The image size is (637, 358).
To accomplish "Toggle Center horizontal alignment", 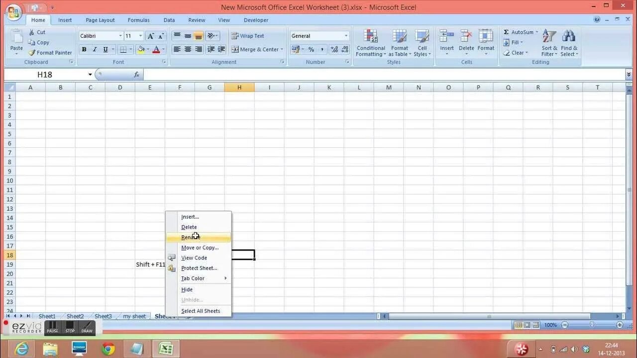I will (188, 49).
